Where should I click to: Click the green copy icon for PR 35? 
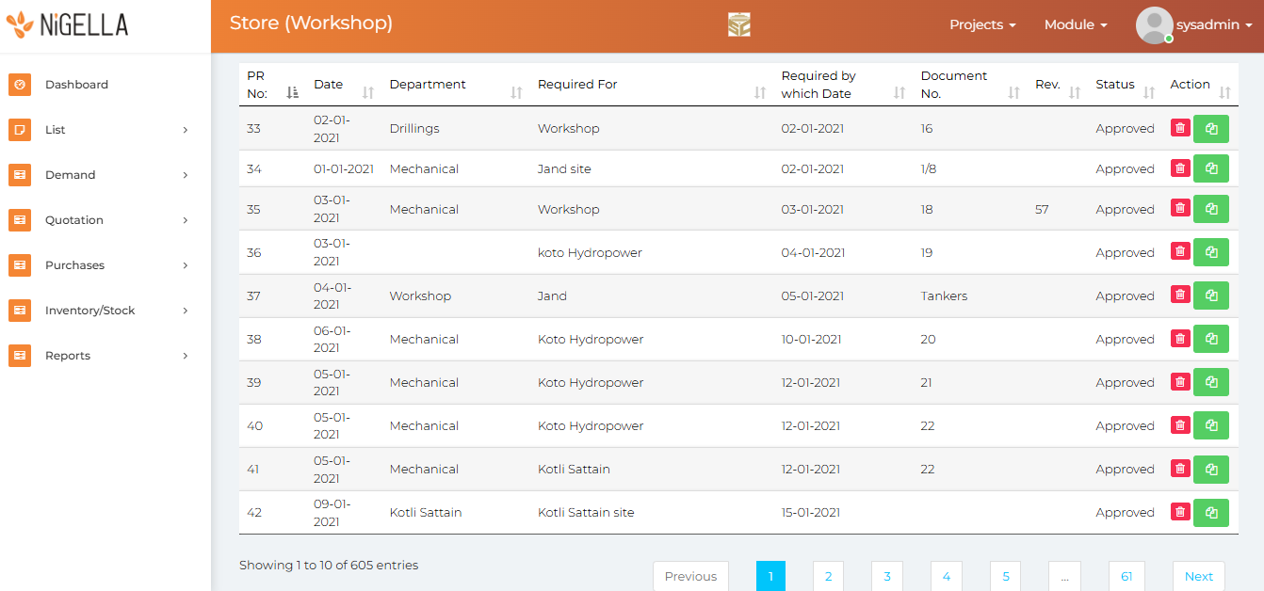[x=1211, y=209]
